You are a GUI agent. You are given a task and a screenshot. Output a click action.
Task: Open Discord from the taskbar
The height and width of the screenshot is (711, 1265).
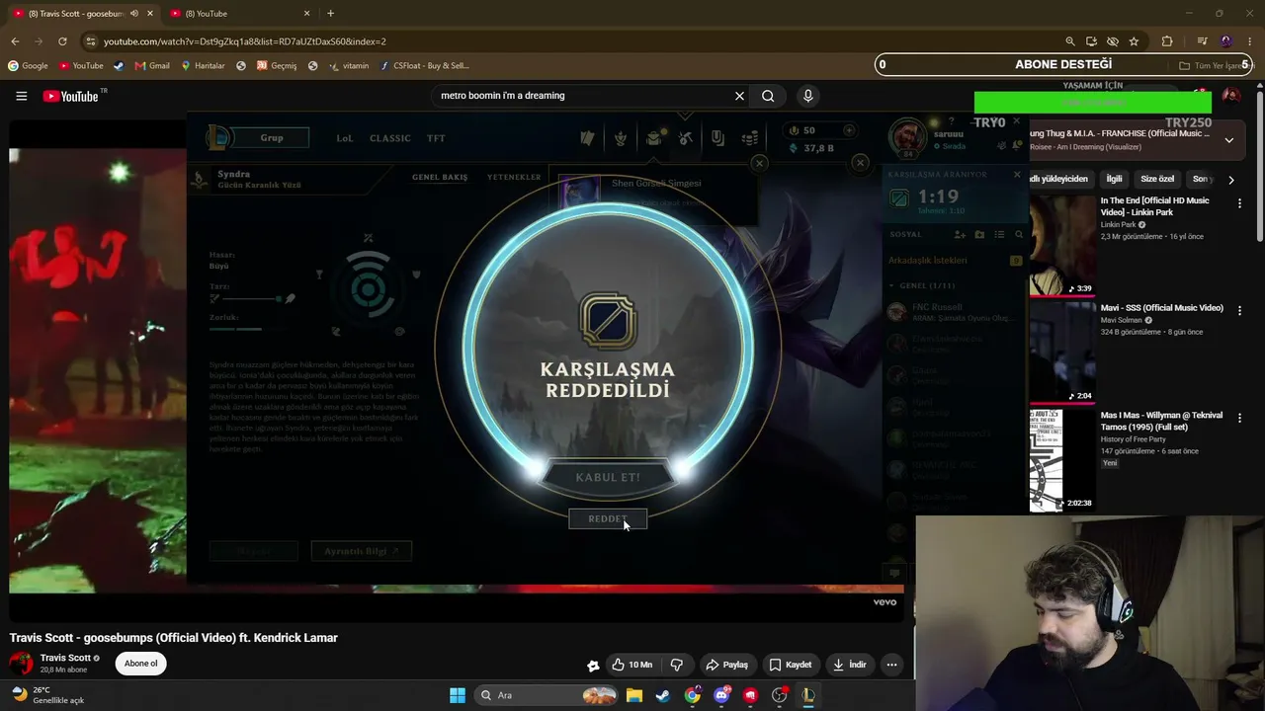point(721,695)
